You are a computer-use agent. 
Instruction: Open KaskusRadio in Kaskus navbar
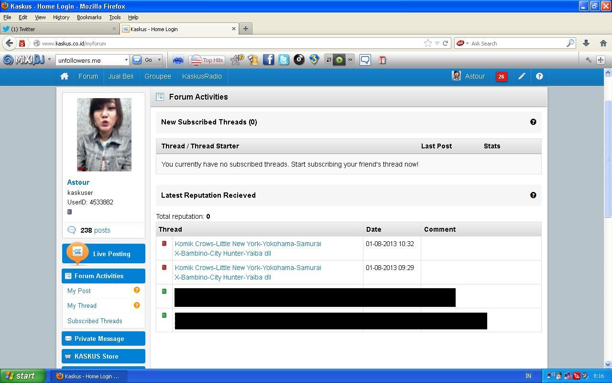(202, 76)
